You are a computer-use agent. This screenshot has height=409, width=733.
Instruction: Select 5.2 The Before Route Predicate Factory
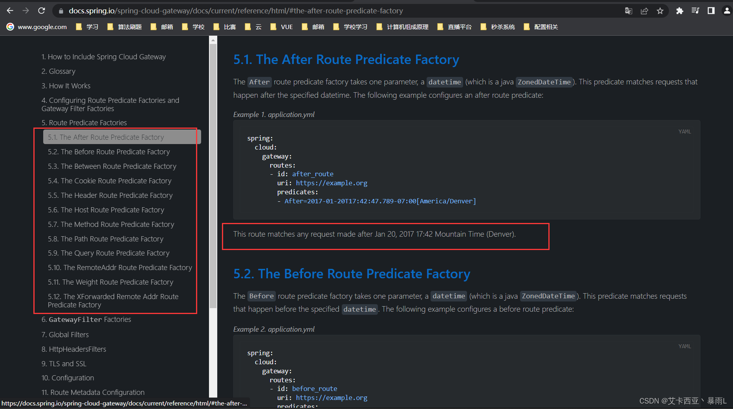(109, 152)
